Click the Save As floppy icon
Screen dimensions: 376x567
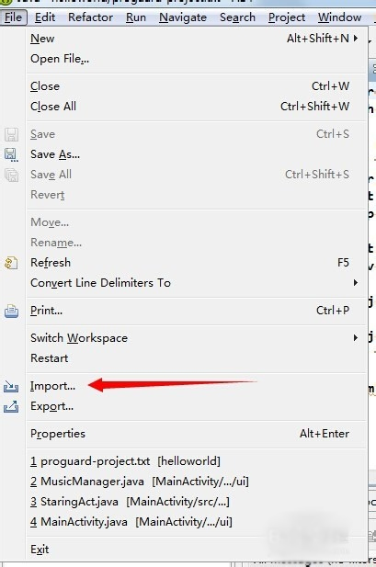point(12,154)
